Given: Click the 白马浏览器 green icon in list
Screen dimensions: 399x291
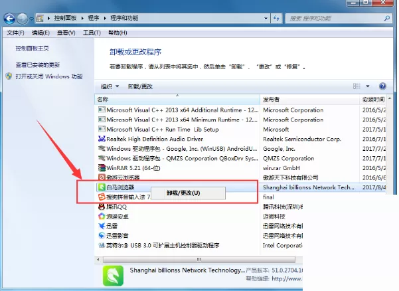Looking at the screenshot, I should click(x=102, y=187).
